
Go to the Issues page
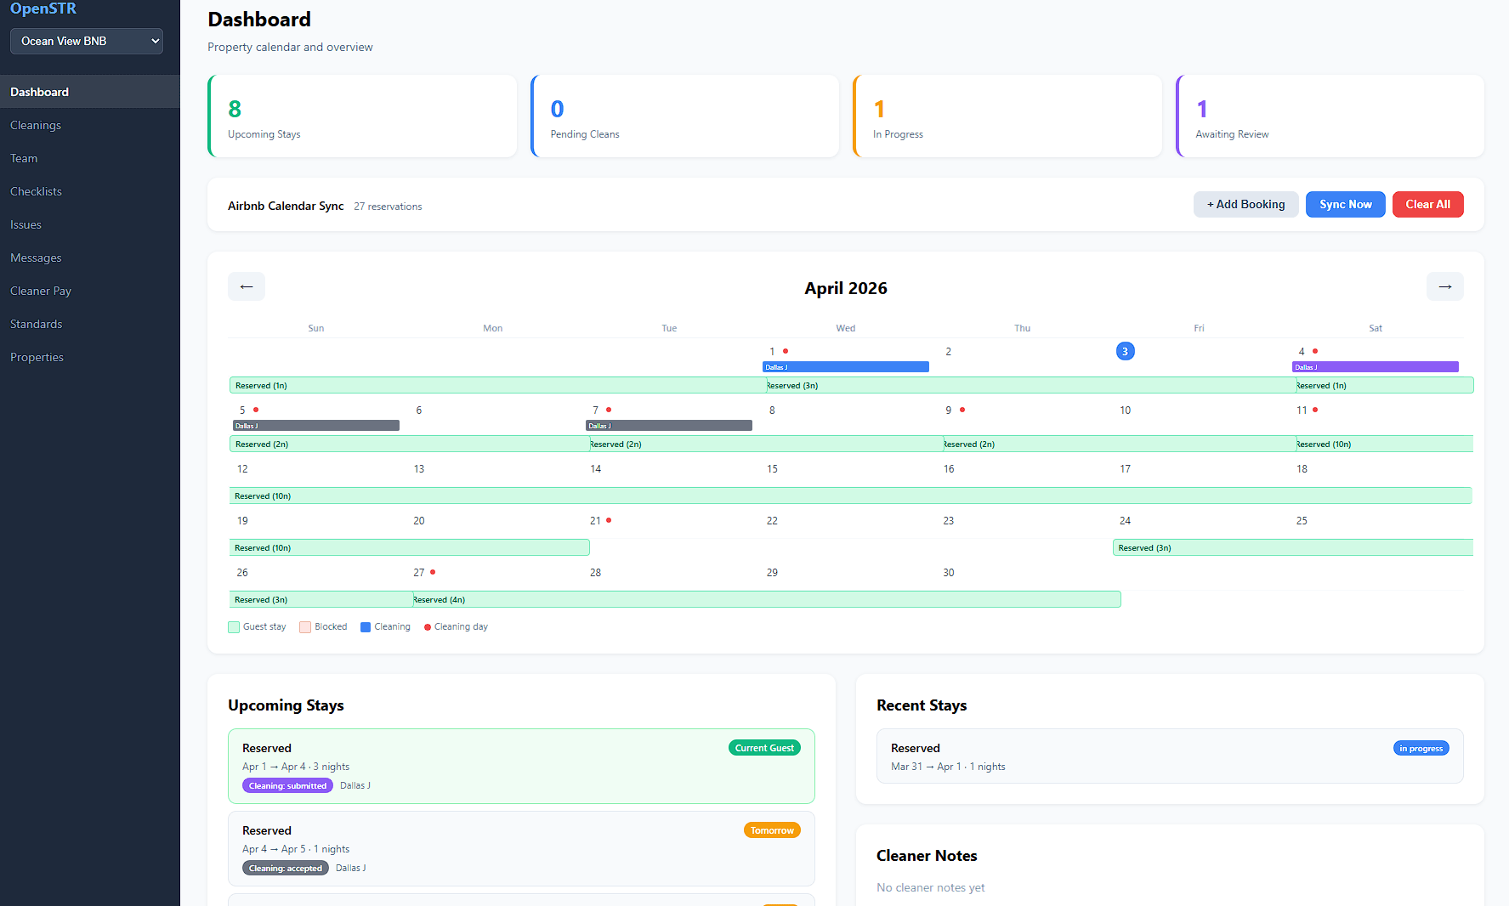pyautogui.click(x=90, y=224)
